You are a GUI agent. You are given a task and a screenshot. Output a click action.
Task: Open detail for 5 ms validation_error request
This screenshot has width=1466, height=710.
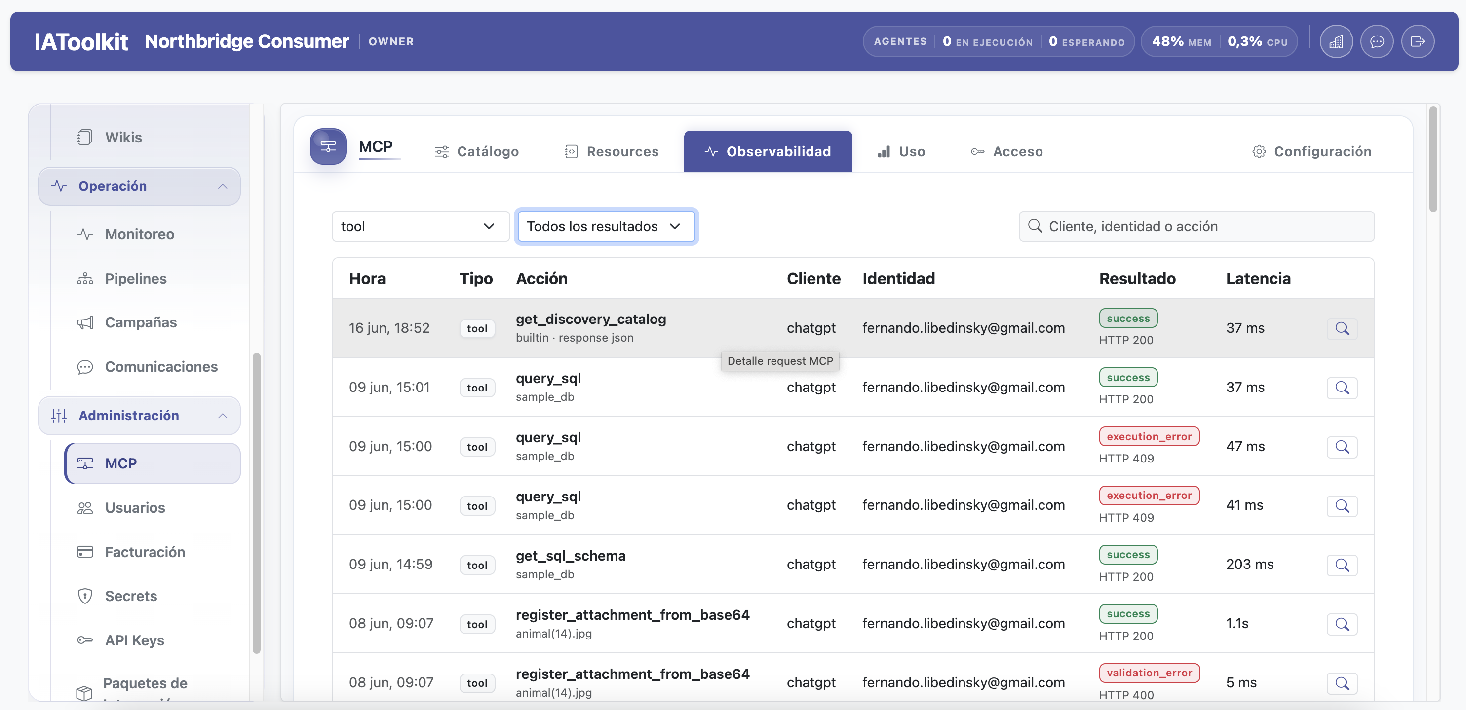1342,683
